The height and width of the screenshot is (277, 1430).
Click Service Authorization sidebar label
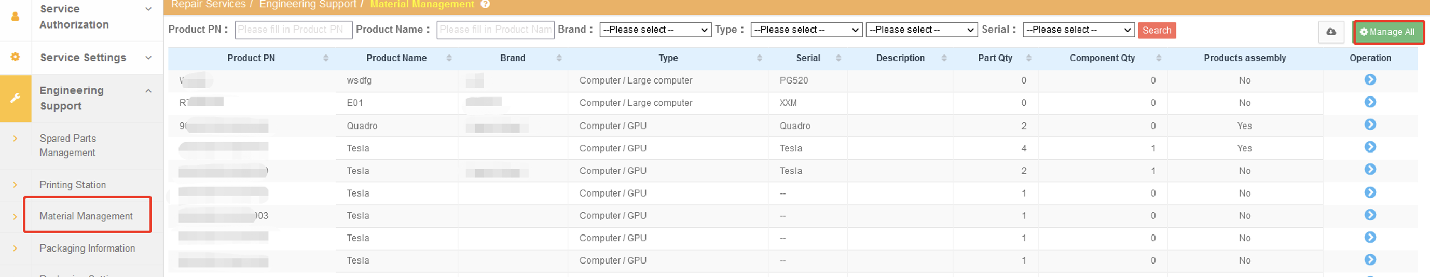pyautogui.click(x=74, y=17)
